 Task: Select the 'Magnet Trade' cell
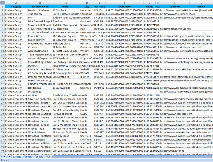pos(40,128)
